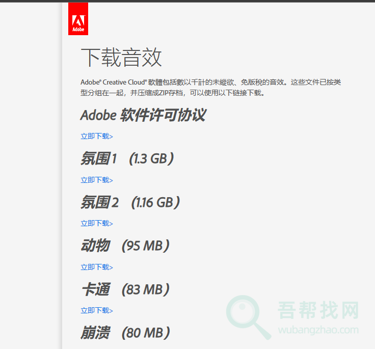Screen dimensions: 375x349
Task: Click the wubangzhao.com watermark URL
Action: point(318,330)
